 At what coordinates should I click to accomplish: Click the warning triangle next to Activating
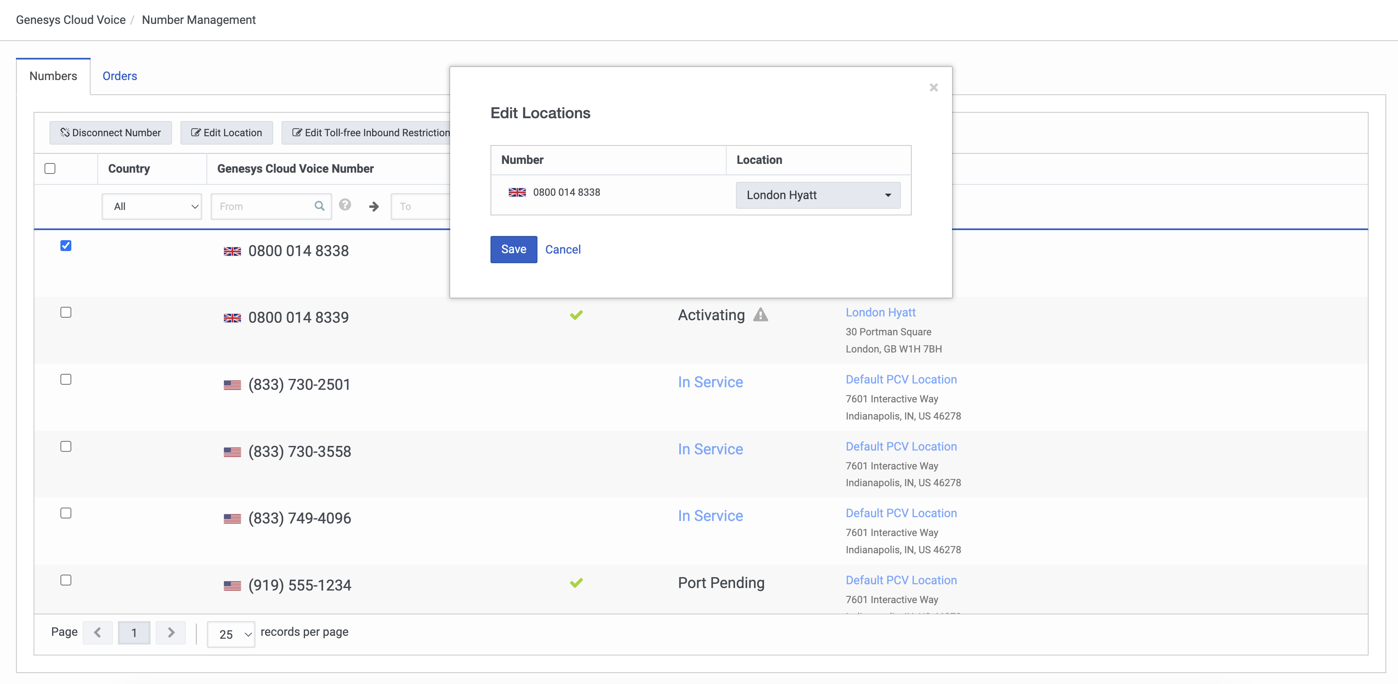pos(760,315)
